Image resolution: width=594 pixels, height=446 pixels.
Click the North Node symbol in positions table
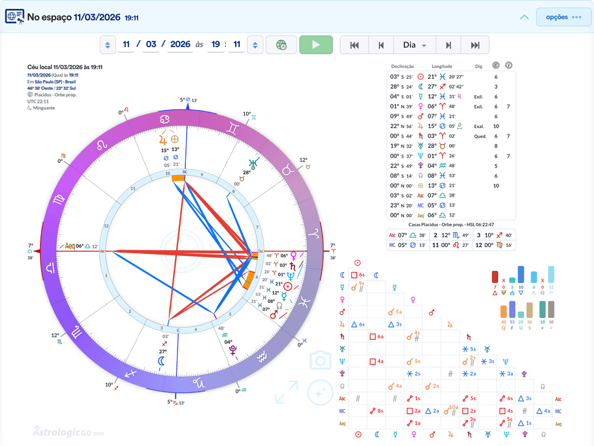(420, 176)
